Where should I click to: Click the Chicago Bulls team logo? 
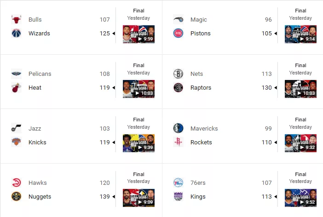(x=16, y=20)
